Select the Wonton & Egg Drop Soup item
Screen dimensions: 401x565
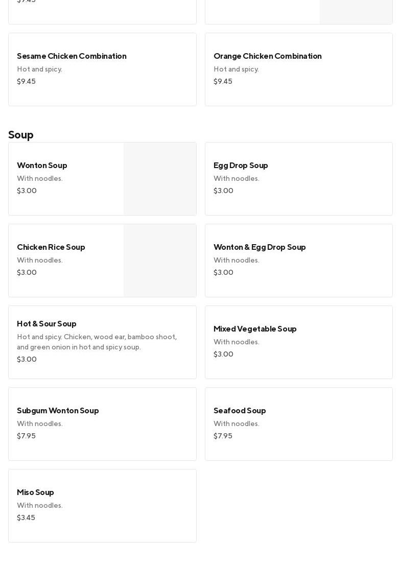pyautogui.click(x=298, y=261)
